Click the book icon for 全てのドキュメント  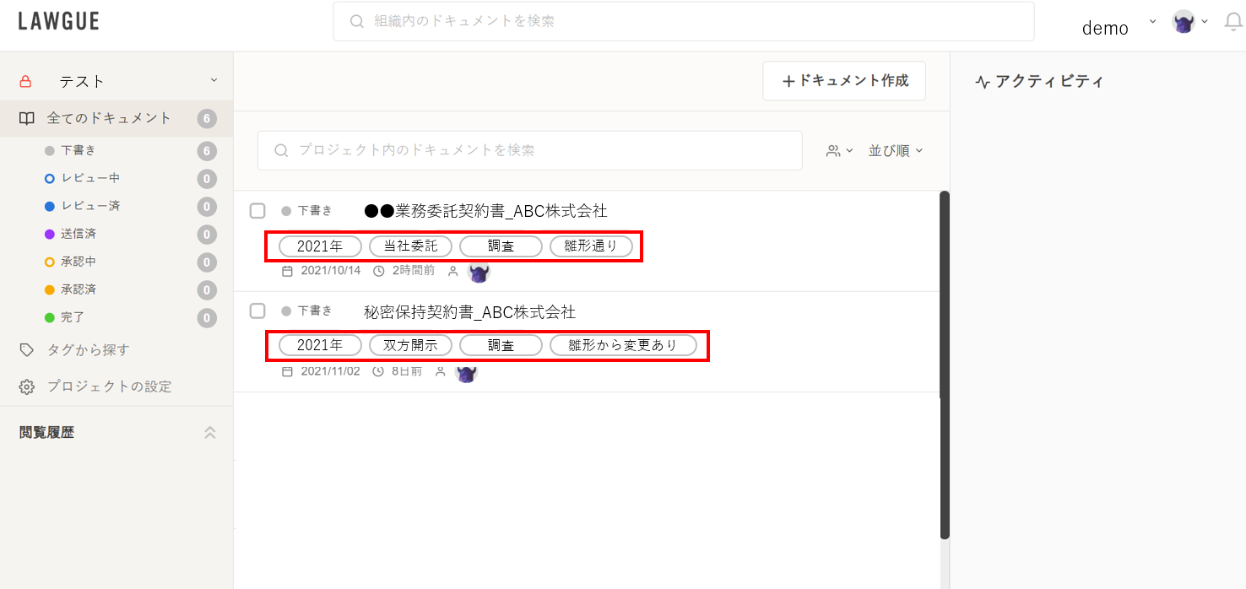(x=27, y=118)
